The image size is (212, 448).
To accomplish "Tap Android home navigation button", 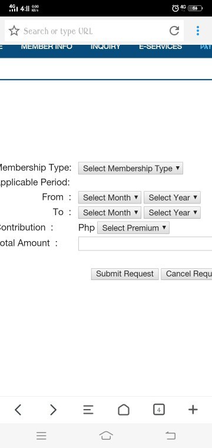I will pyautogui.click(x=106, y=436).
